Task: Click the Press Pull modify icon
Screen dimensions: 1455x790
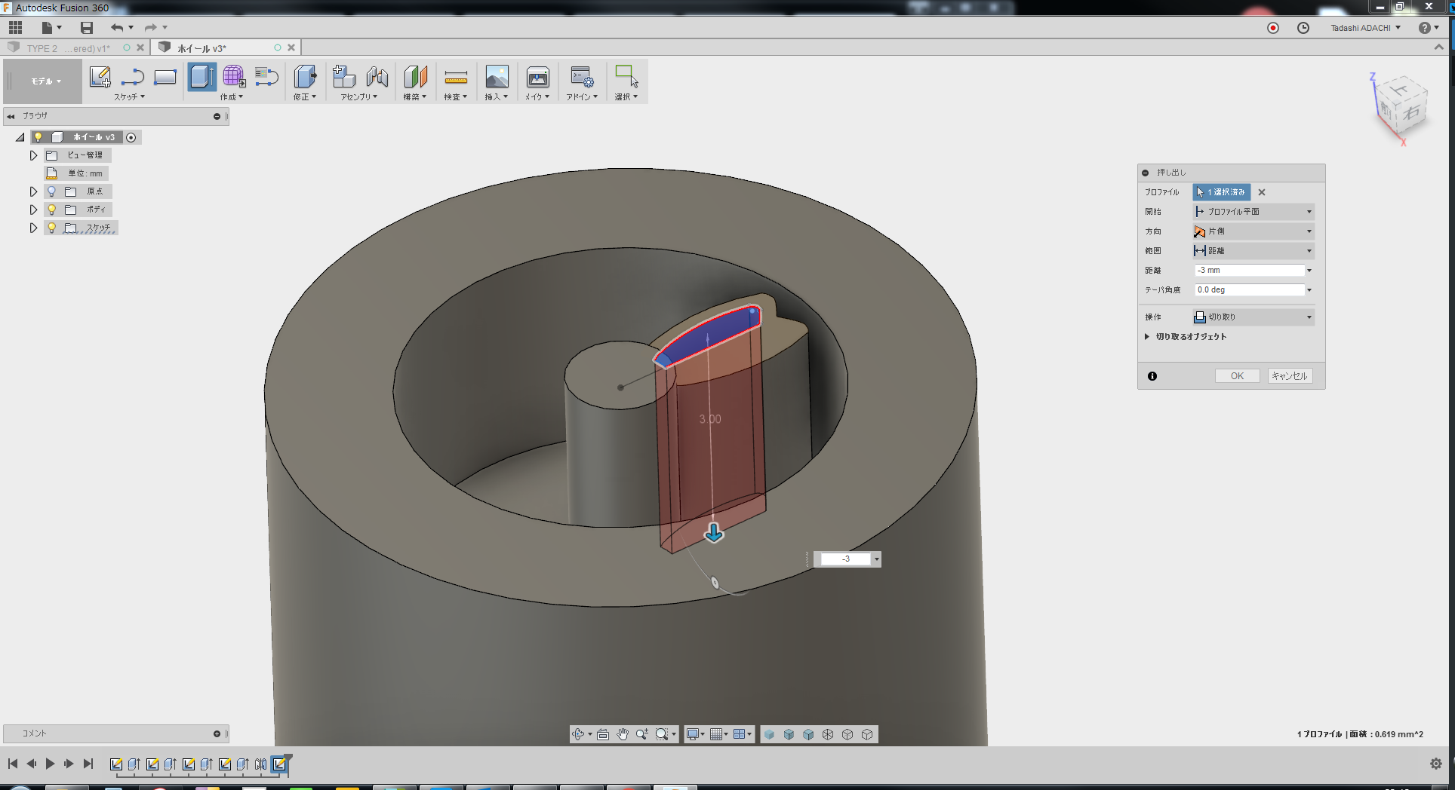Action: click(x=304, y=77)
